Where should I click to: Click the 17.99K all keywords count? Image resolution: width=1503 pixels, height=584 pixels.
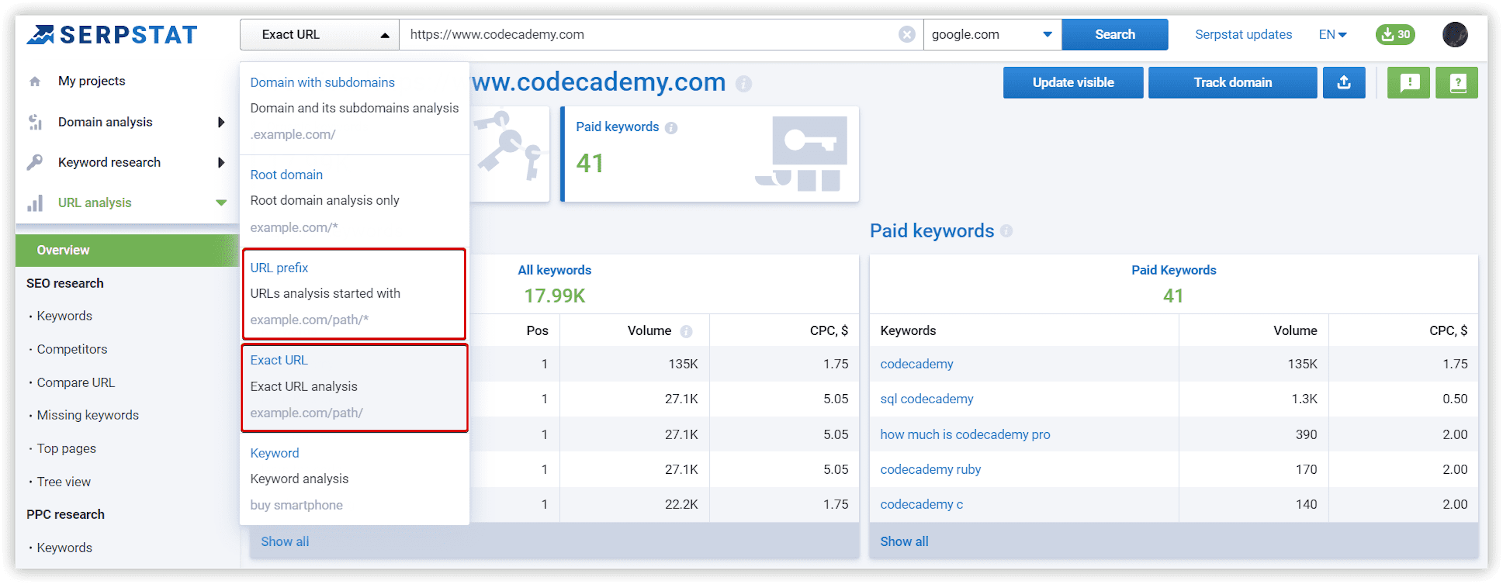click(x=554, y=296)
